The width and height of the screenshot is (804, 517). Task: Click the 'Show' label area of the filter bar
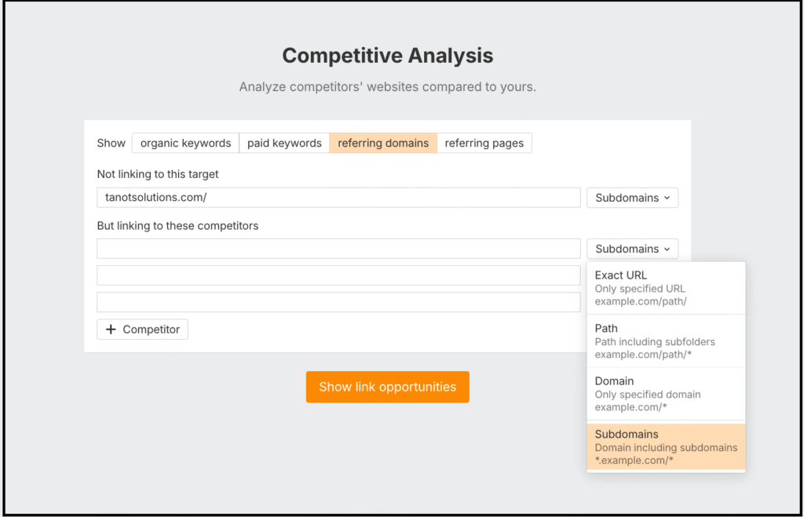[x=111, y=143]
